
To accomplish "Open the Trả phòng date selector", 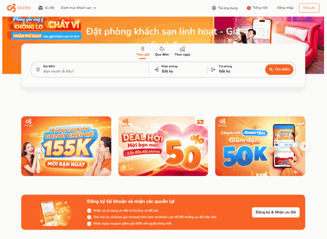I will (237, 69).
